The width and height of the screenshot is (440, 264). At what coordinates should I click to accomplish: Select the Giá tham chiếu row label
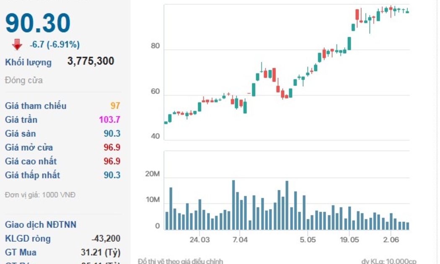[36, 106]
